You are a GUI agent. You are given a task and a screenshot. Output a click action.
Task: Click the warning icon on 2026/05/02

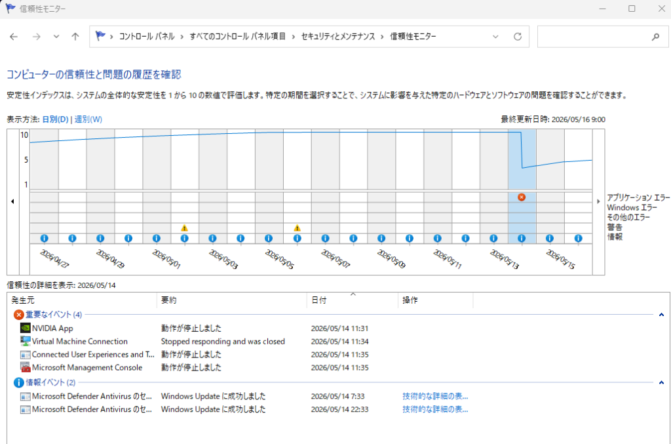coord(184,228)
